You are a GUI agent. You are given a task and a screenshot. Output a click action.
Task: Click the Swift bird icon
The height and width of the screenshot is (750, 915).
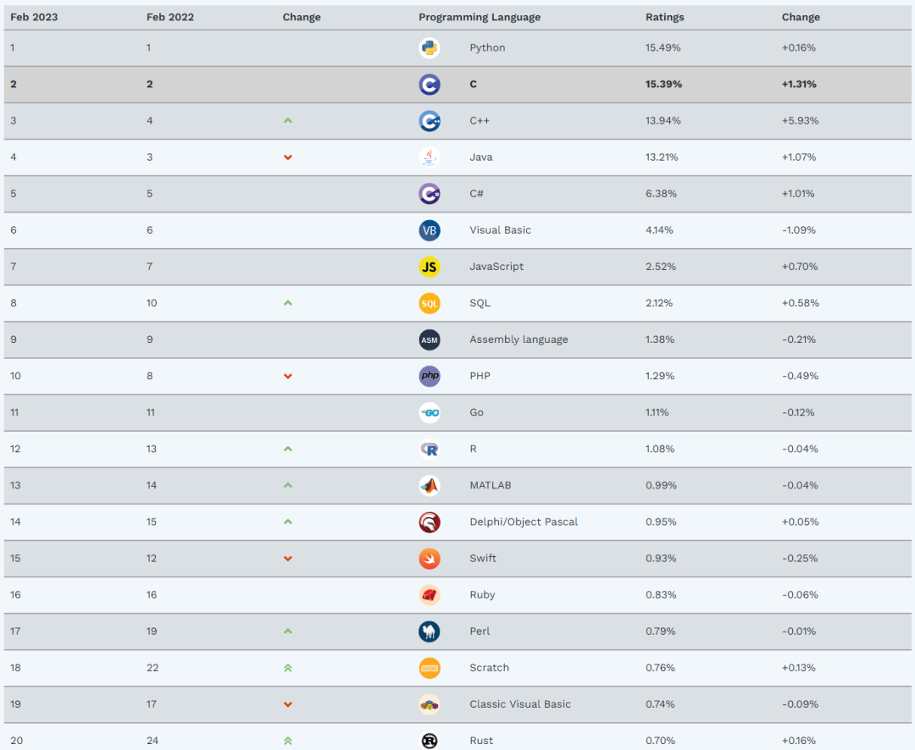click(430, 559)
